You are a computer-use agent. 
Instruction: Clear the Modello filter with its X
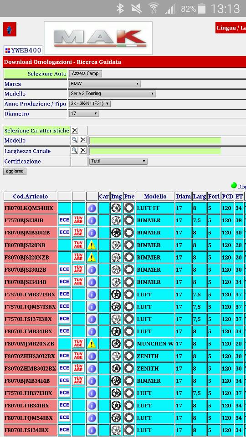(x=83, y=140)
